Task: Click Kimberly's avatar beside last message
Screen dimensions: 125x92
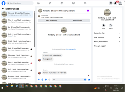Action: 39,73
